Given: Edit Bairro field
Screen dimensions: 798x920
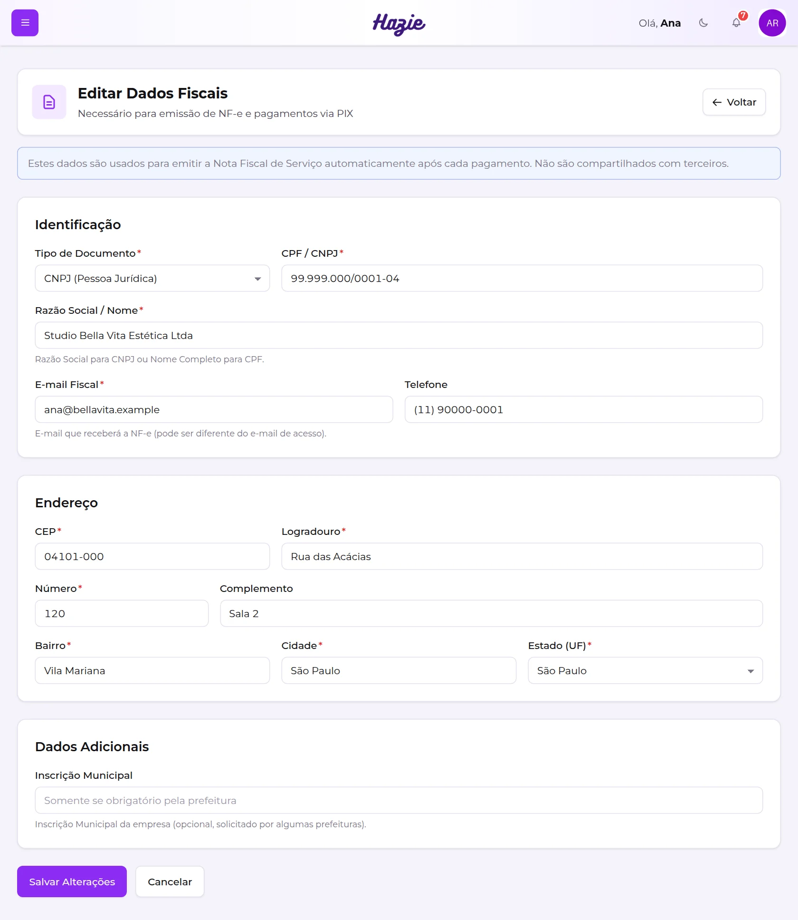Looking at the screenshot, I should [152, 670].
